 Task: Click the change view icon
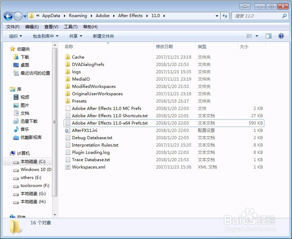click(x=249, y=36)
